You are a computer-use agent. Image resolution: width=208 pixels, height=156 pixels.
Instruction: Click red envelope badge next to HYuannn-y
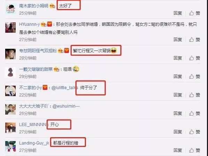point(49,24)
